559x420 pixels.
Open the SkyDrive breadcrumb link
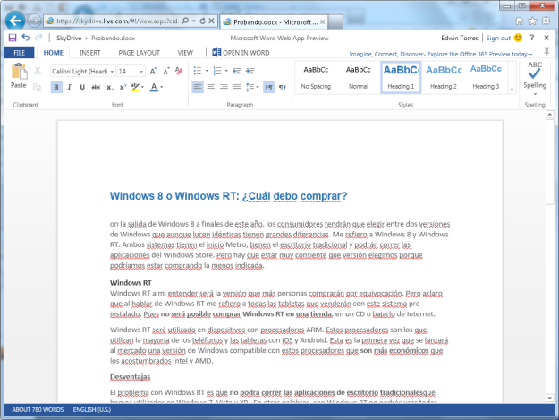pos(69,38)
